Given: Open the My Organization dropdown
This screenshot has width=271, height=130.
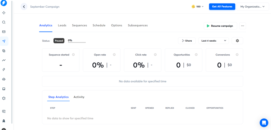Looking at the screenshot, I should (x=253, y=7).
